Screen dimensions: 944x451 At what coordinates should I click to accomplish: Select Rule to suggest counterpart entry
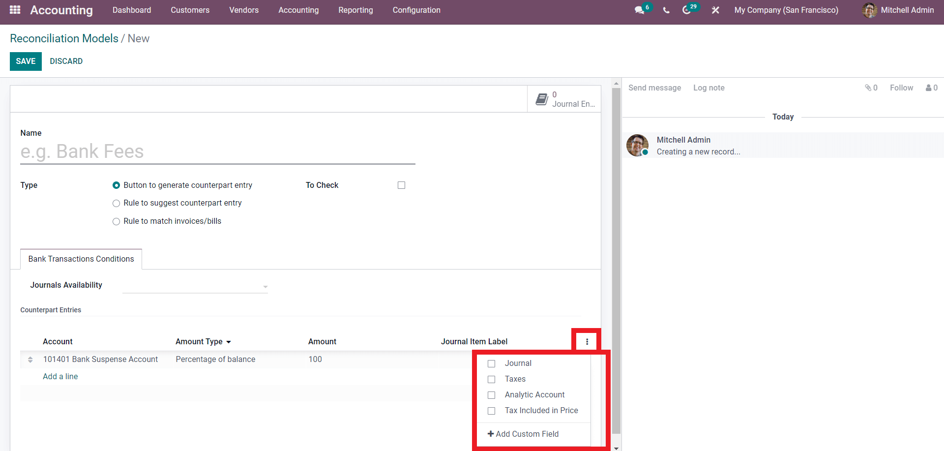(x=117, y=203)
